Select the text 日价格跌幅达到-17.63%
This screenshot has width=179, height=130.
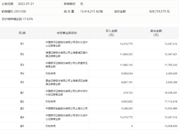click(17, 19)
